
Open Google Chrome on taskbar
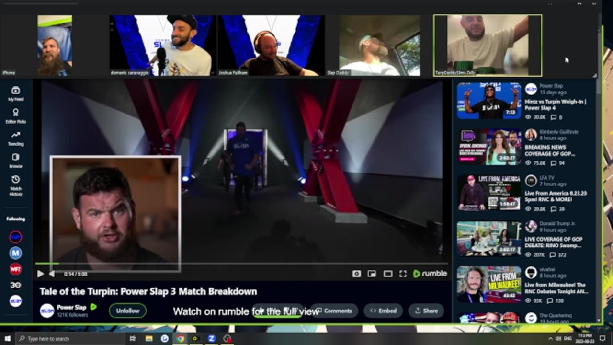pos(180,338)
